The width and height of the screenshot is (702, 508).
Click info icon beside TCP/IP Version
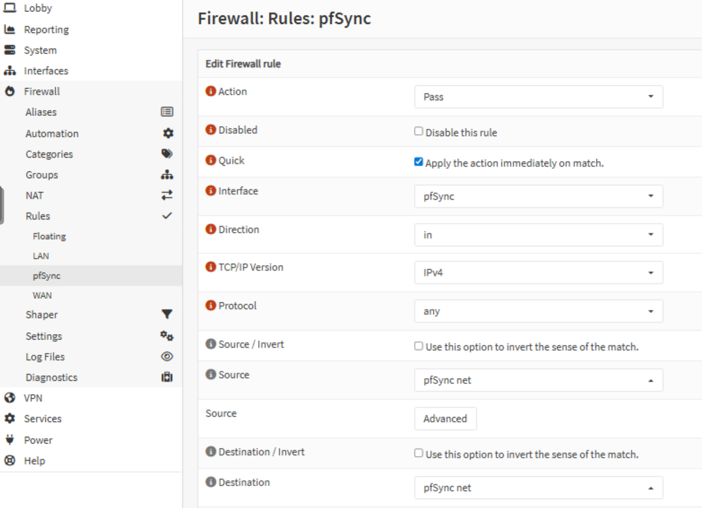pos(210,267)
